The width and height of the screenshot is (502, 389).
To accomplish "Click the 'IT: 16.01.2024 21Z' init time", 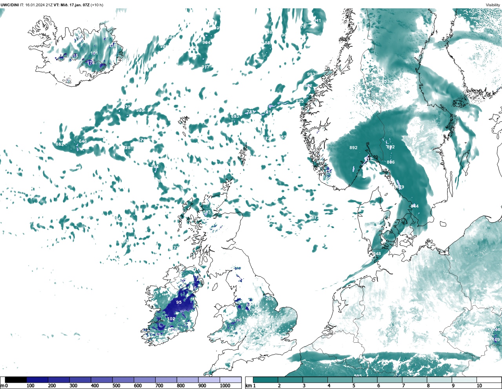I will [x=37, y=5].
